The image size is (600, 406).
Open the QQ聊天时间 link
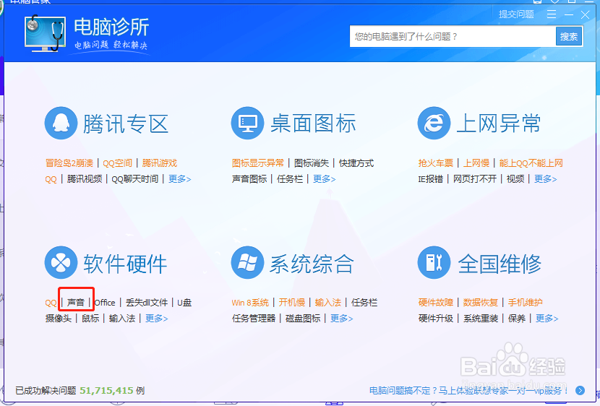click(134, 179)
